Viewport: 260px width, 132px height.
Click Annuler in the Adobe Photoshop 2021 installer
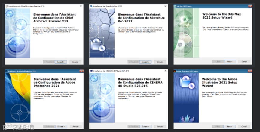coord(76,127)
